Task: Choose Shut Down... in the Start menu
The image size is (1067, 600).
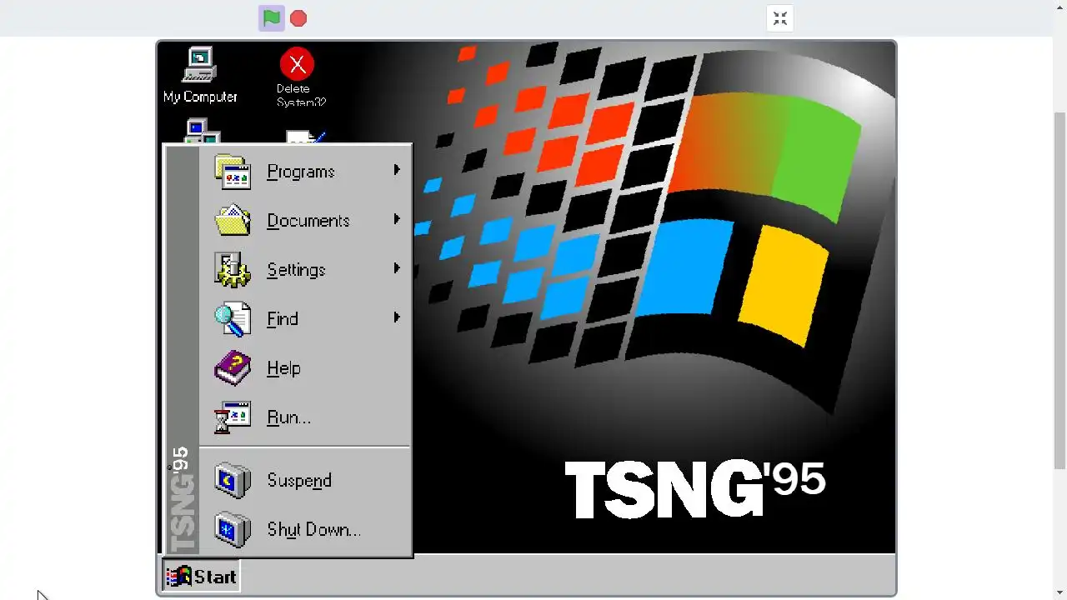Action: (305, 530)
